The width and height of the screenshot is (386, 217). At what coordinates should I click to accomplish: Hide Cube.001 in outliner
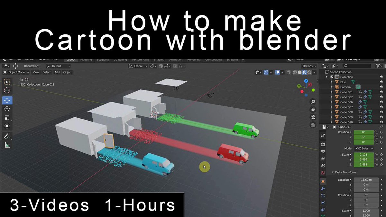pos(381,92)
